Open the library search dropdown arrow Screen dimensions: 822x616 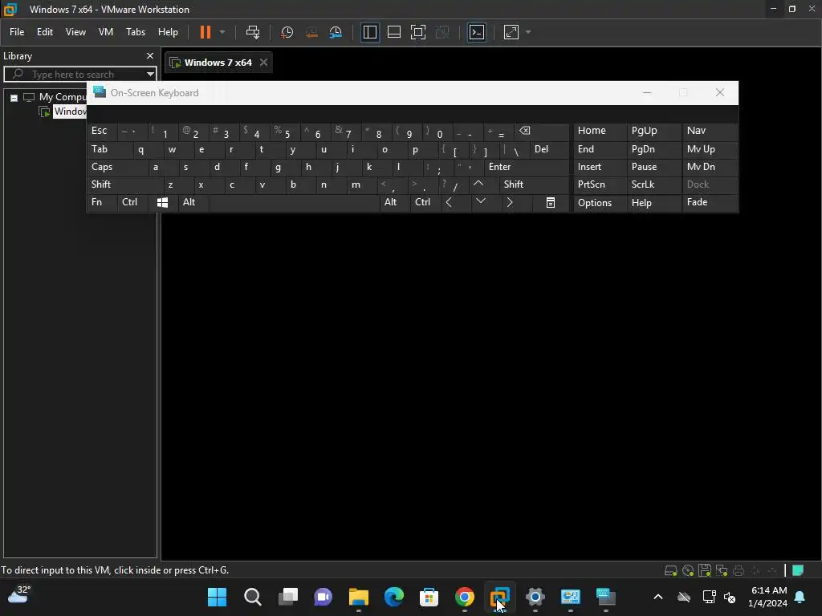click(150, 74)
